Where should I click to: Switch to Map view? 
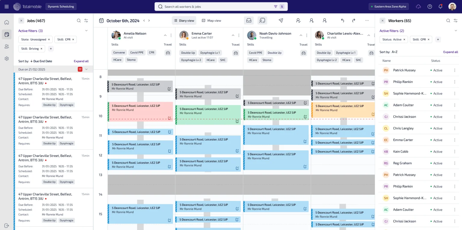(x=211, y=20)
